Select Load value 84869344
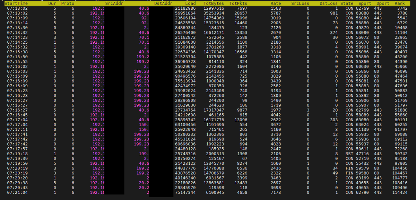The image size is (416, 200). (x=186, y=27)
